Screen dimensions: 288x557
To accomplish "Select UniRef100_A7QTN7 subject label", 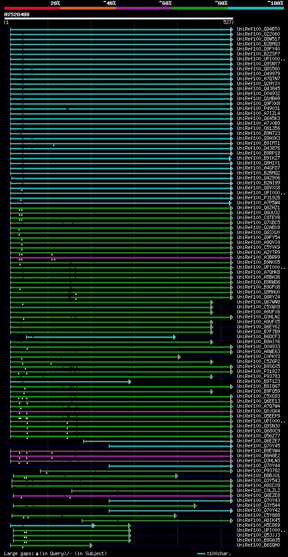I will pyautogui.click(x=259, y=78).
